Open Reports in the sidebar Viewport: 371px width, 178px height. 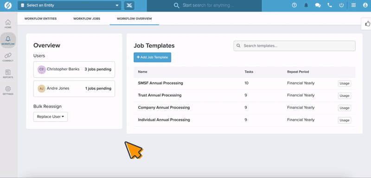[8, 74]
